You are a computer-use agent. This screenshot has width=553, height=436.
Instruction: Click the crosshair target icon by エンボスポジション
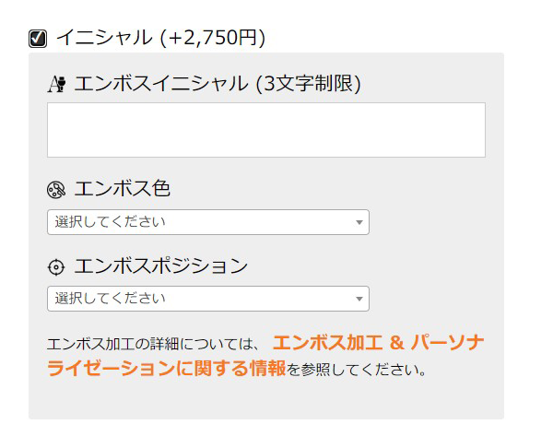[x=56, y=267]
